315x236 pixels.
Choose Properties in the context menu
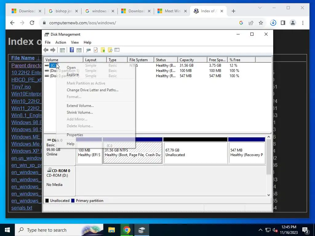[96, 135]
